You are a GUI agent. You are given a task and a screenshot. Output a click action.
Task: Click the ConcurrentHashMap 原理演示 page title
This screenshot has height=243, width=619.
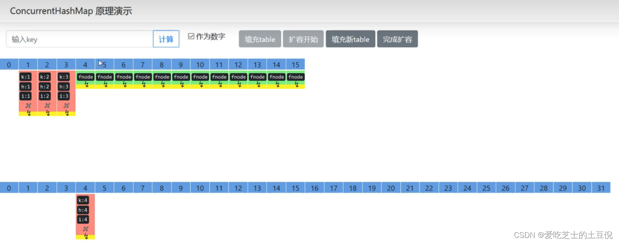pyautogui.click(x=71, y=11)
